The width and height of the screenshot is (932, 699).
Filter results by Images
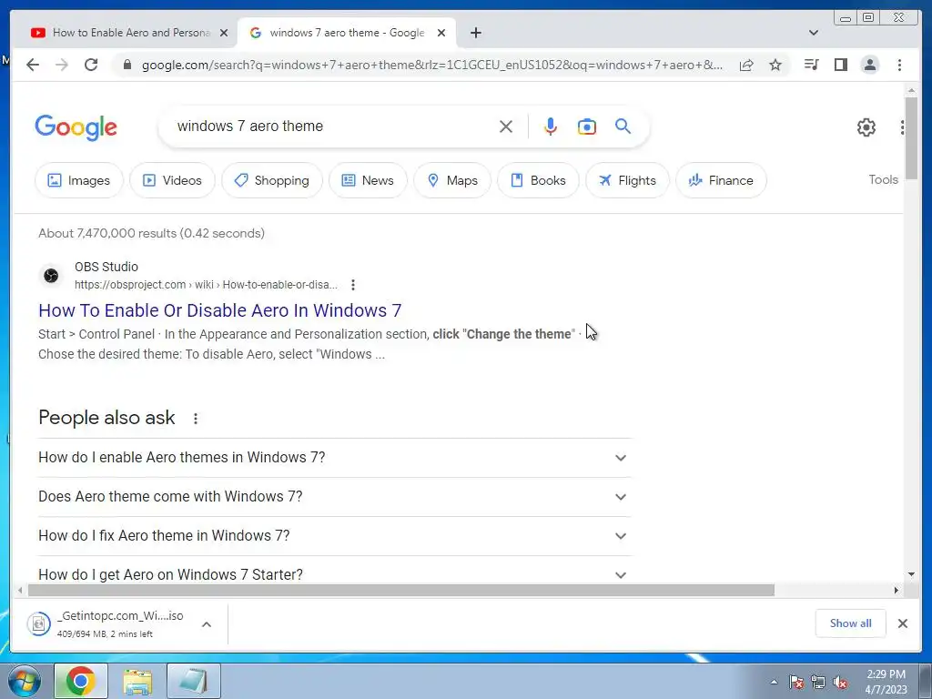[x=79, y=180]
